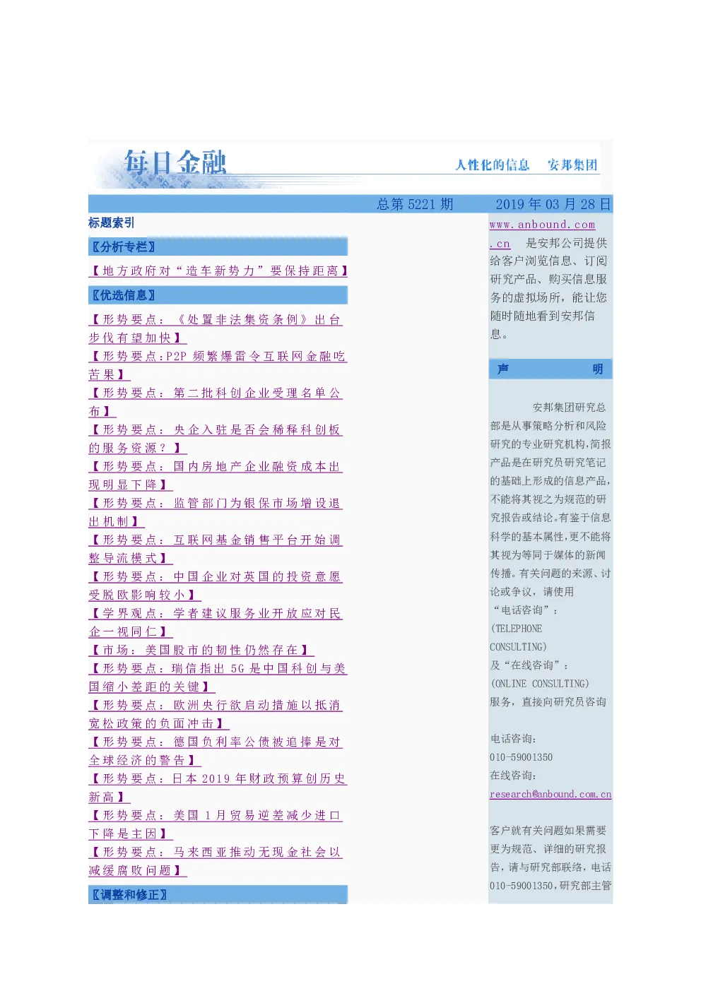Open link P2P频繁爆雷令互联网金融吃苦果

click(x=218, y=366)
